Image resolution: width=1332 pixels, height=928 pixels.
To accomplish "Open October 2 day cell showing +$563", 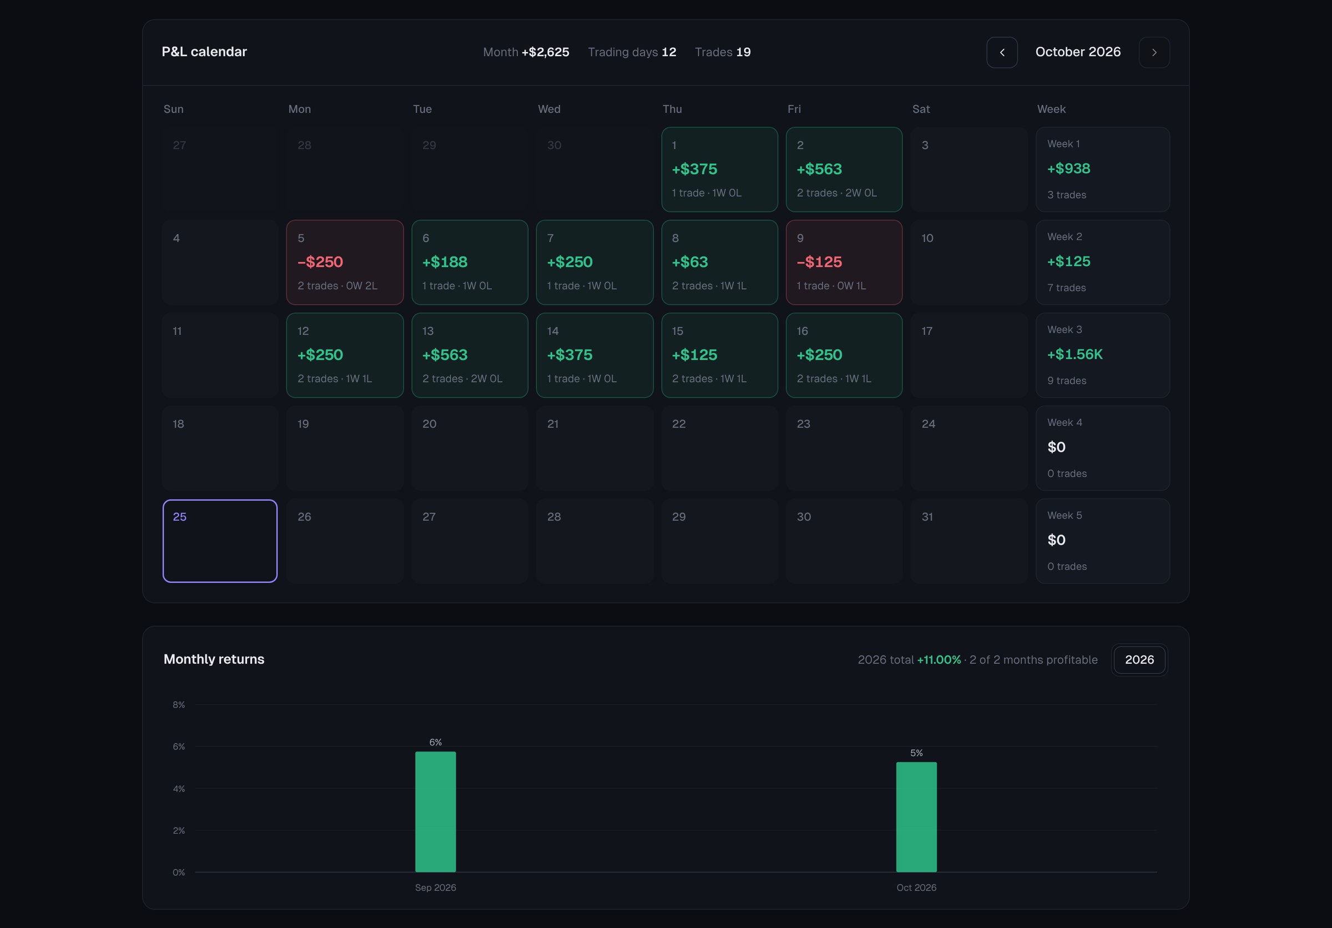I will (844, 169).
